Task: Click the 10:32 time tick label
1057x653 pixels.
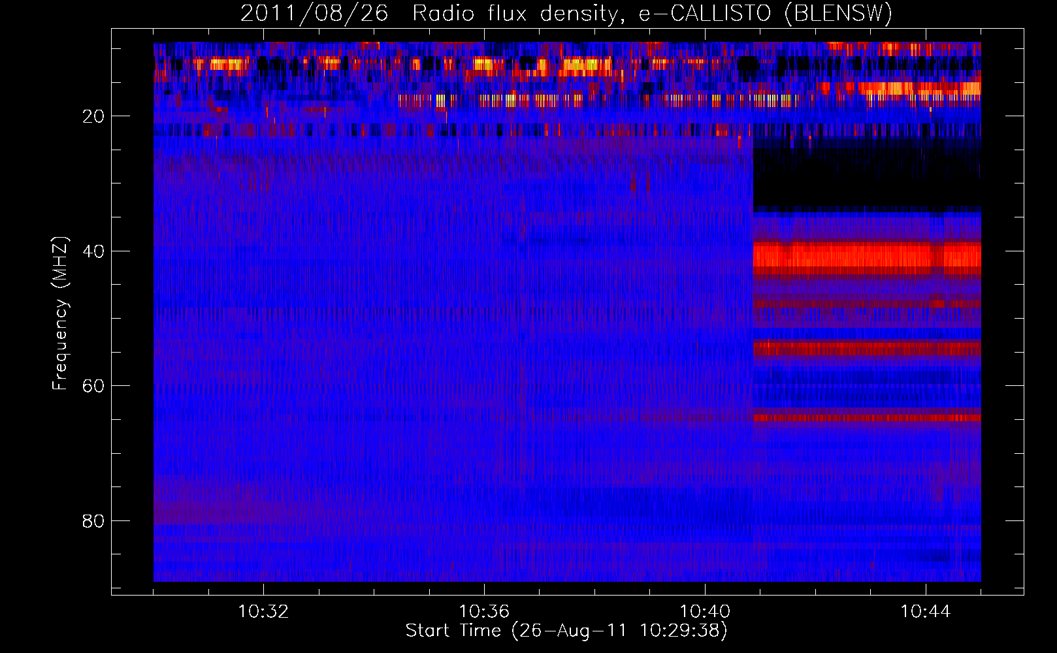Action: tap(263, 611)
